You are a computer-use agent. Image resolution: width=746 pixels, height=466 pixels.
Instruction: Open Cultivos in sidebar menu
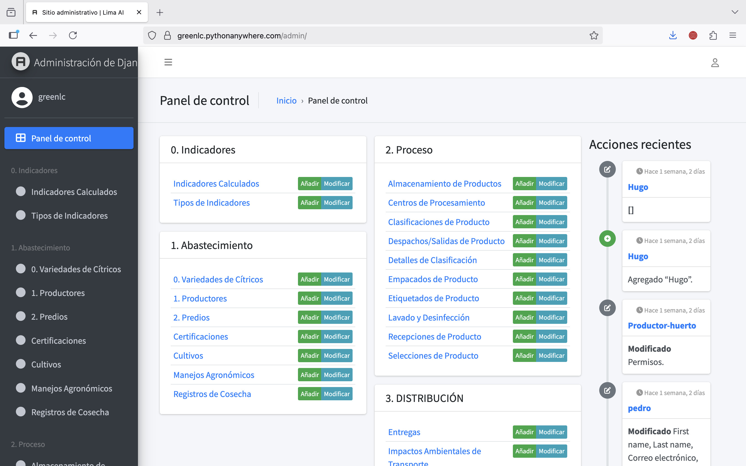tap(46, 364)
